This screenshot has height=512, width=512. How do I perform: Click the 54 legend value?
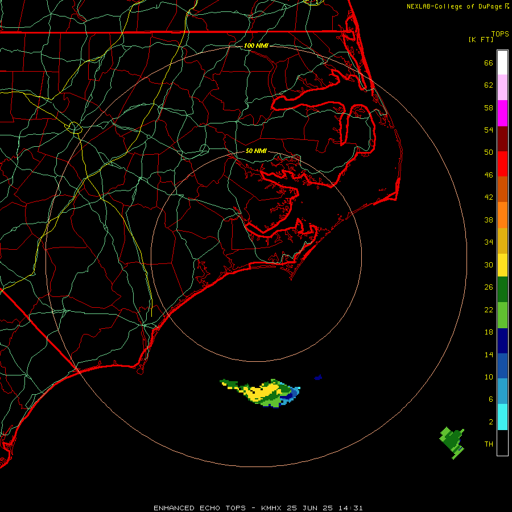pyautogui.click(x=489, y=130)
